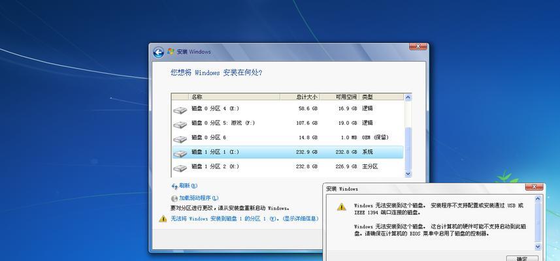Select partition 磁盘 0 分区 5: 游戏 (F:)
The height and width of the screenshot is (261, 560).
click(288, 123)
